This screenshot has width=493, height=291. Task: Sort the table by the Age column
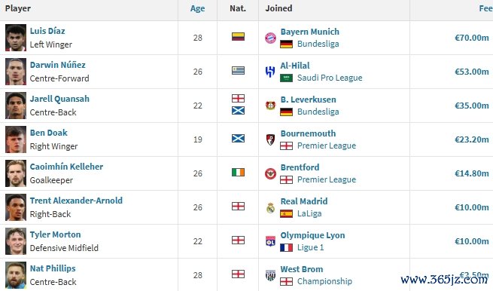tap(197, 8)
